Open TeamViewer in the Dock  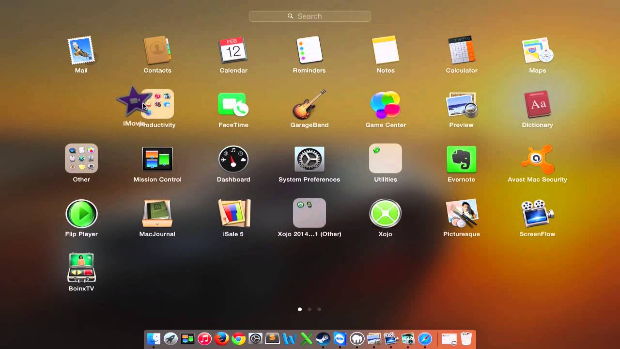340,338
